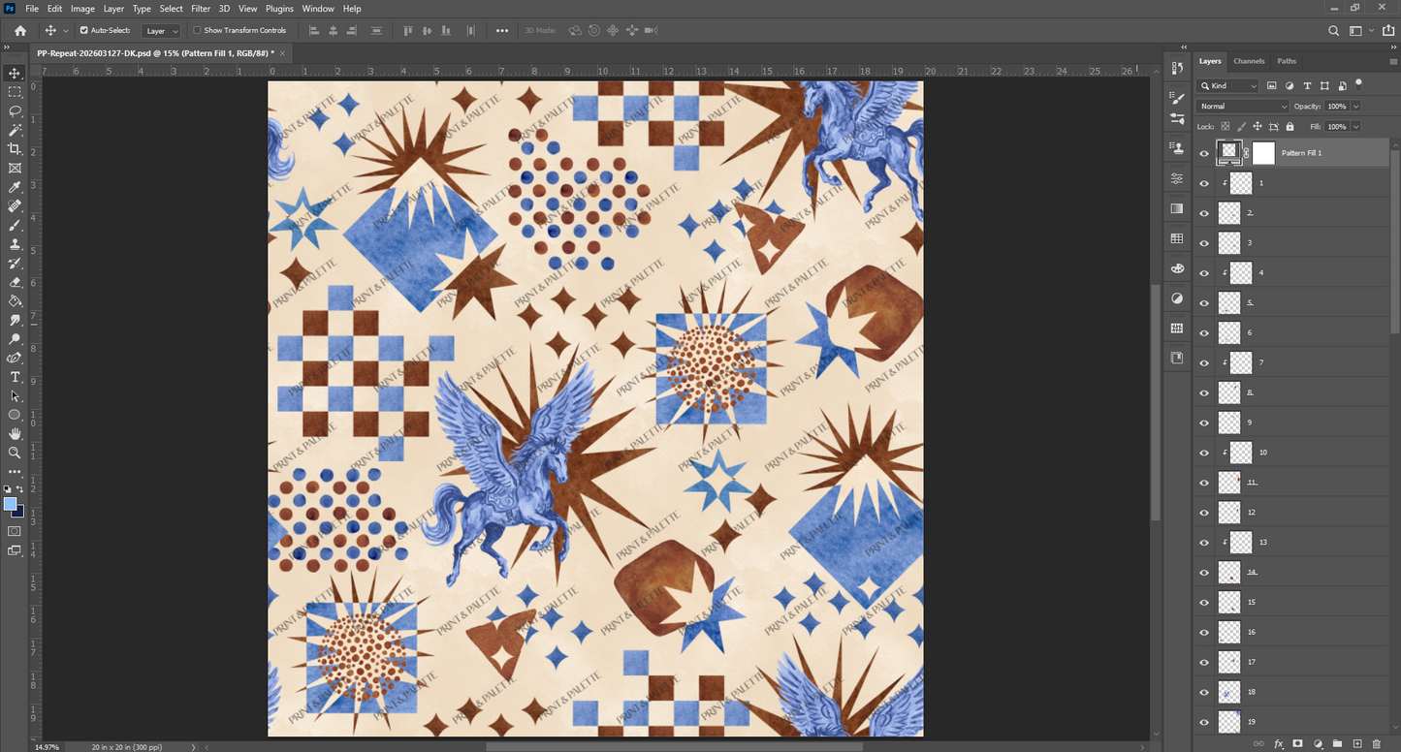Select the Magic Wand tool

15,130
